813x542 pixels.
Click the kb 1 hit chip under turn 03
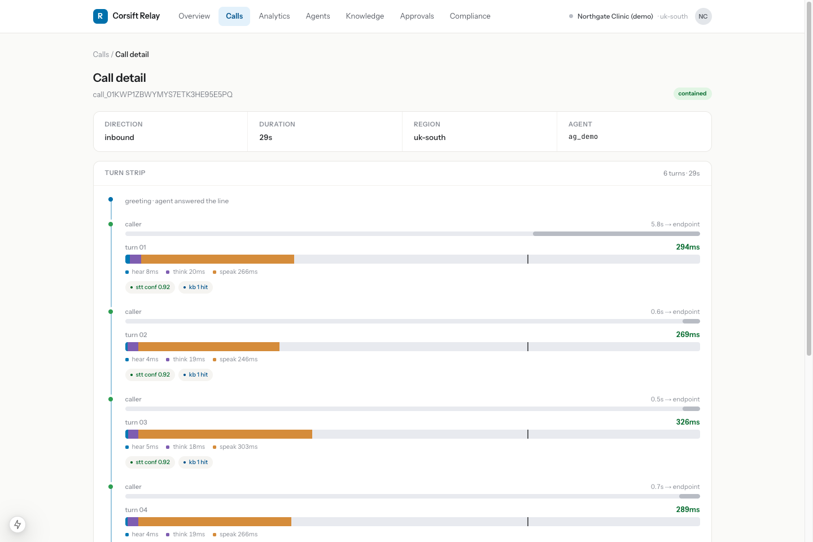[x=196, y=462]
